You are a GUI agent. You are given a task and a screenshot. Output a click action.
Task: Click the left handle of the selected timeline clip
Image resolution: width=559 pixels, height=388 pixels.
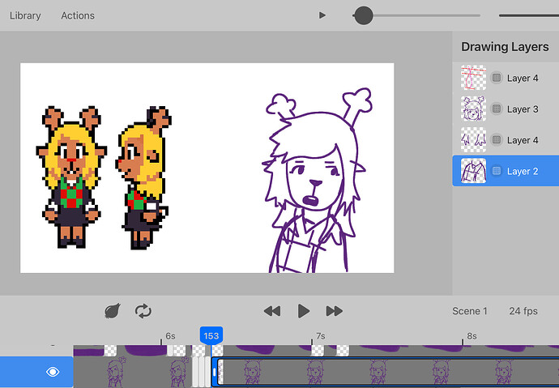click(214, 372)
